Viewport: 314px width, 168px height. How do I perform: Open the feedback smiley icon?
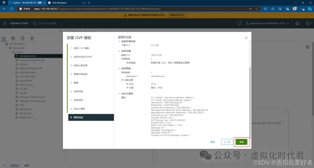pyautogui.click(x=297, y=24)
